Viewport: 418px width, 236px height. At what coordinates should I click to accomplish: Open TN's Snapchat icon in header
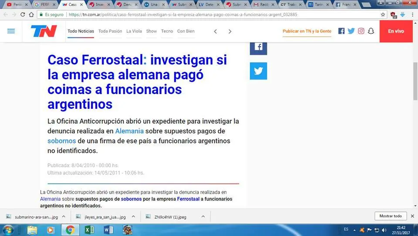(x=371, y=31)
